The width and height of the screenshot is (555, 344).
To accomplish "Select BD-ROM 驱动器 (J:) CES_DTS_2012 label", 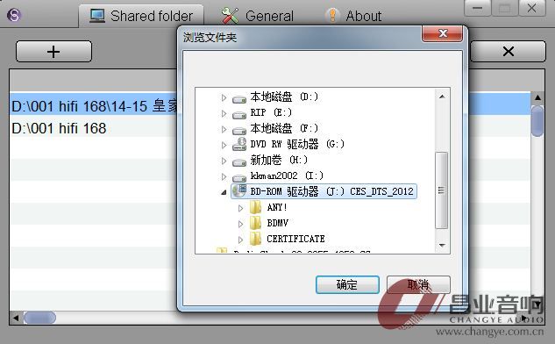I will [331, 191].
